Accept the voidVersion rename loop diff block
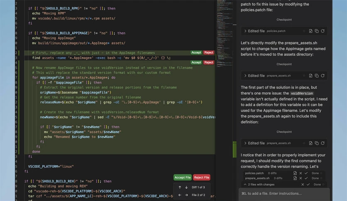This screenshot has width=347, height=201. (x=196, y=62)
